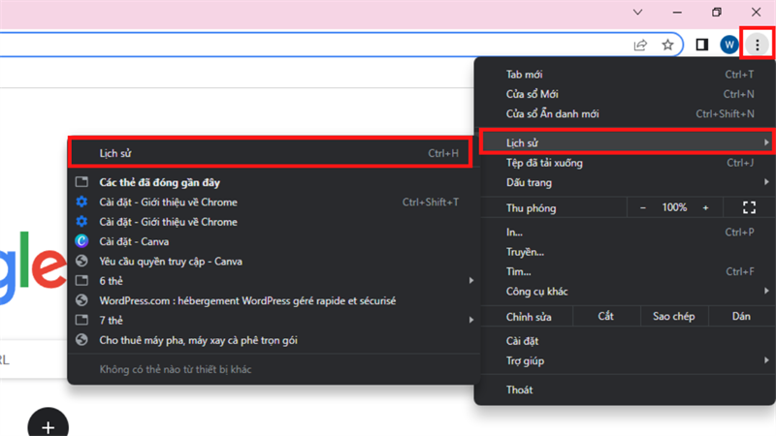
Task: Zoom out with the minus button
Action: pos(643,207)
